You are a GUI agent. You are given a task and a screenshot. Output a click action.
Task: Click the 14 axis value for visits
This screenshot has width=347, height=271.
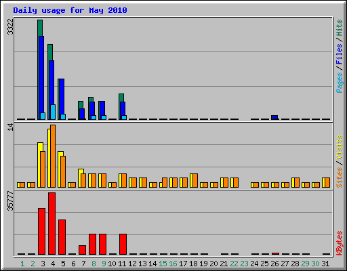point(10,127)
